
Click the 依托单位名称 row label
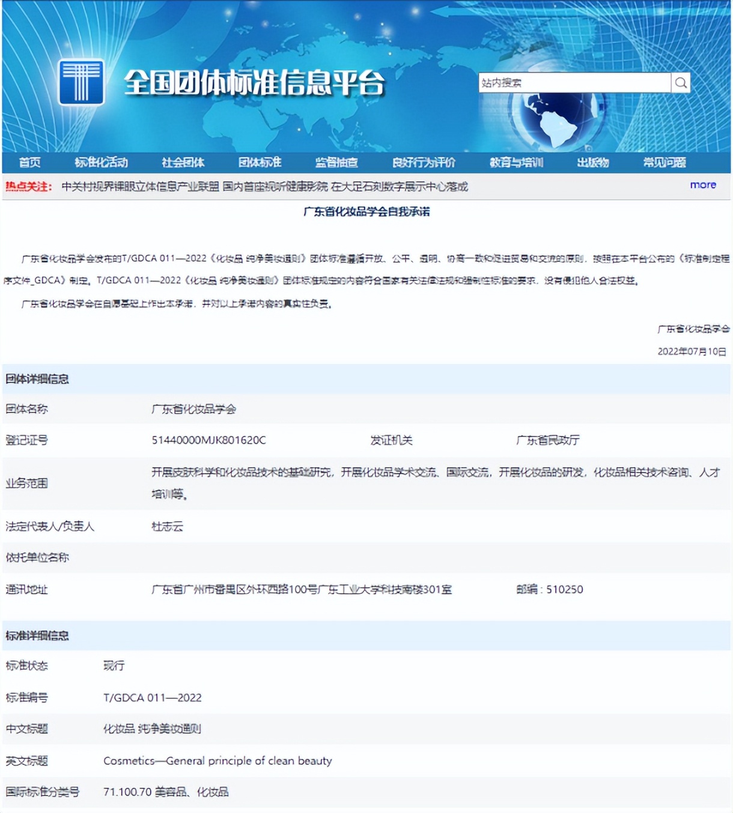point(37,558)
